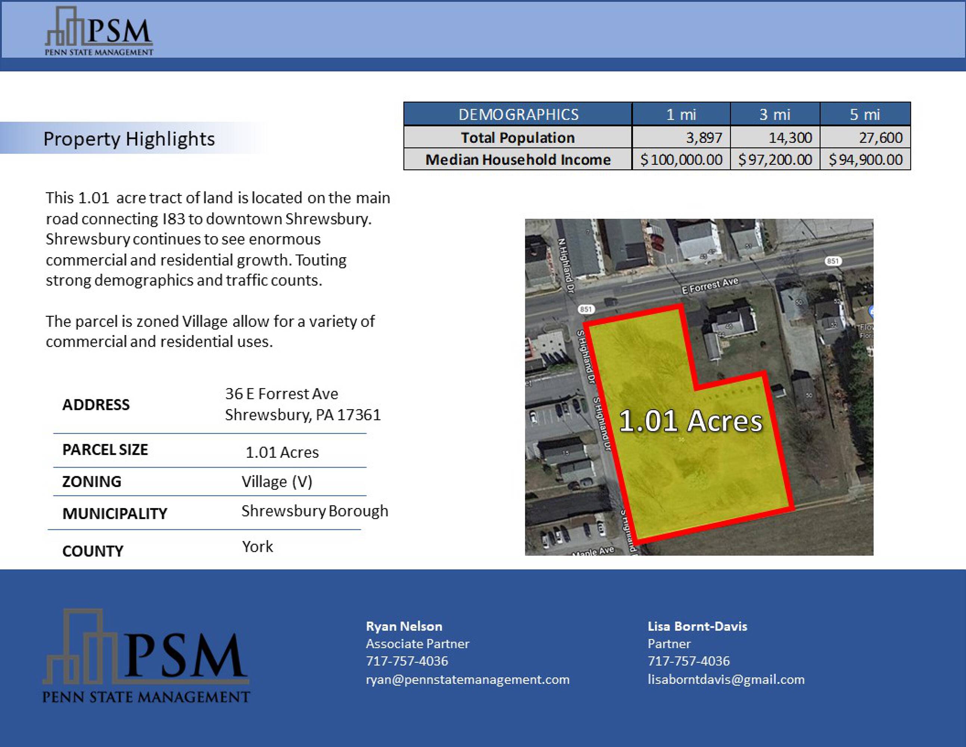
Task: Click the DEMOGRAPHICS table header
Action: 518,114
